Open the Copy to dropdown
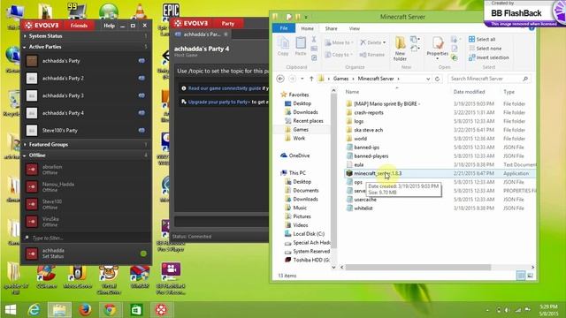Image resolution: width=566 pixels, height=318 pixels. pos(339,55)
